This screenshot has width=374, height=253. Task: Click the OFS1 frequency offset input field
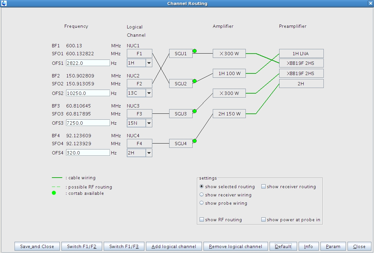click(x=88, y=63)
